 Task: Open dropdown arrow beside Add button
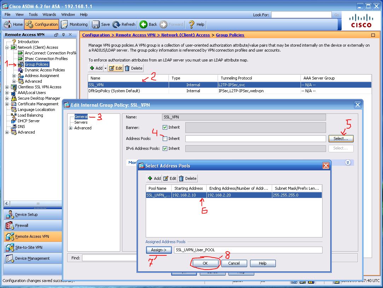click(105, 68)
